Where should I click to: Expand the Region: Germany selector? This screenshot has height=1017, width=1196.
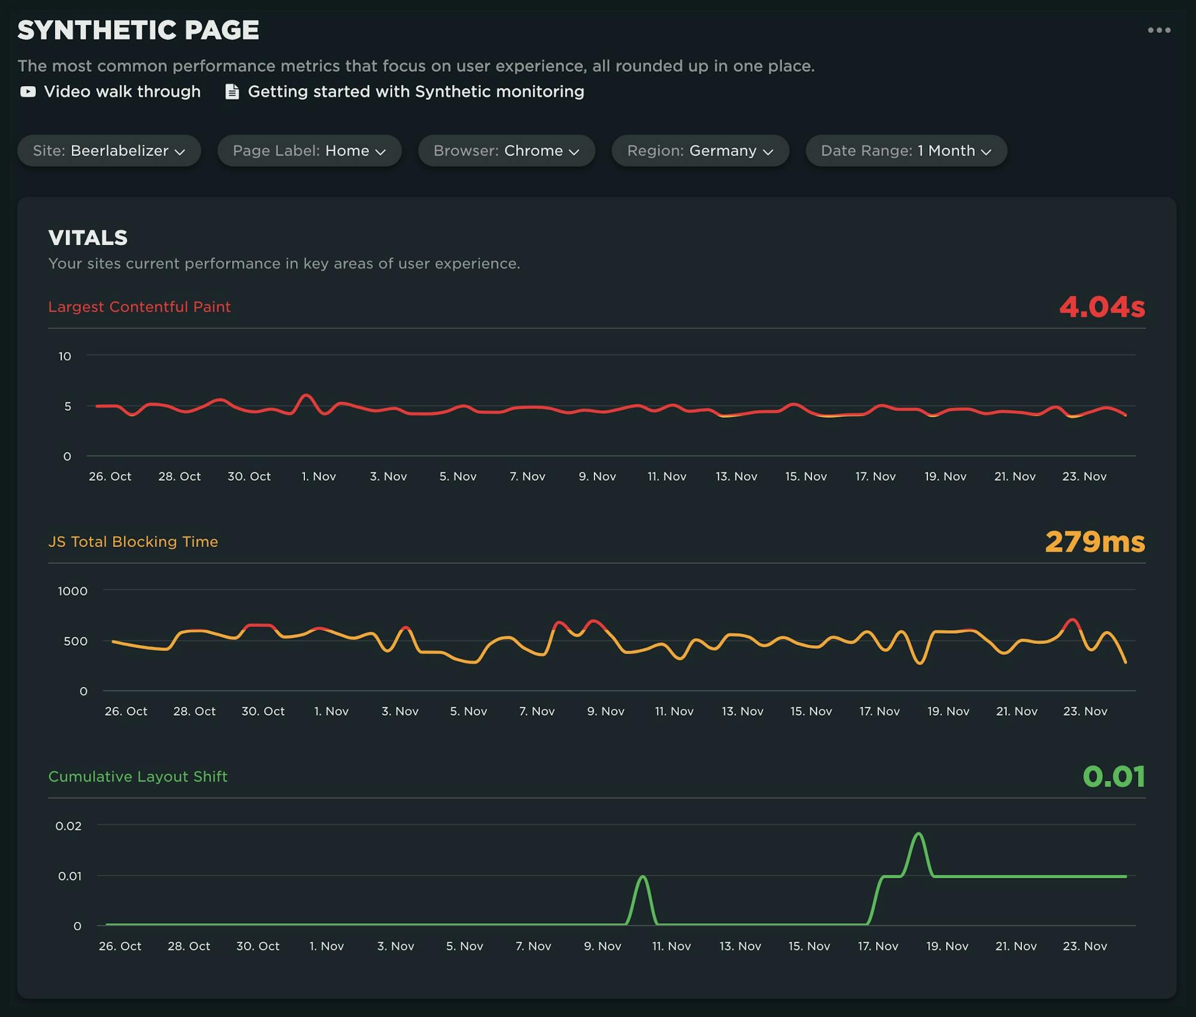700,151
